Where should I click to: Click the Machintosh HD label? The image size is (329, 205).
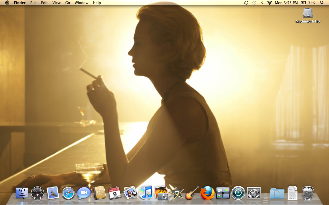(308, 22)
